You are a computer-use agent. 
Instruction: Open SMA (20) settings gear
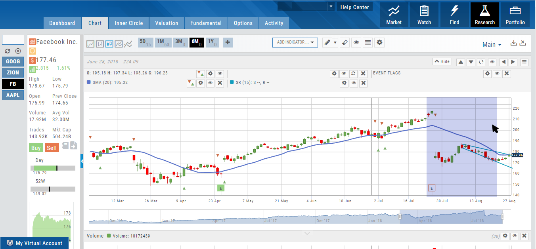[x=201, y=83]
